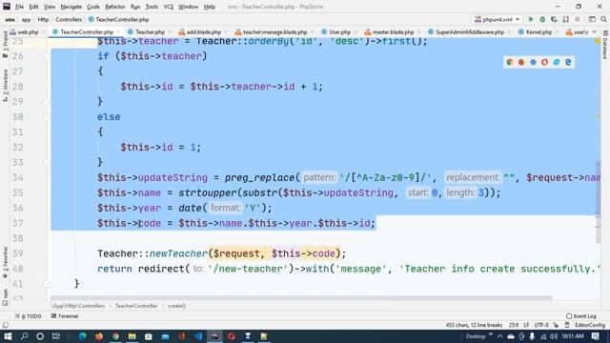Viewport: 610px width, 343px height.
Task: Click create() in bottom breadcrumb
Action: [176, 306]
